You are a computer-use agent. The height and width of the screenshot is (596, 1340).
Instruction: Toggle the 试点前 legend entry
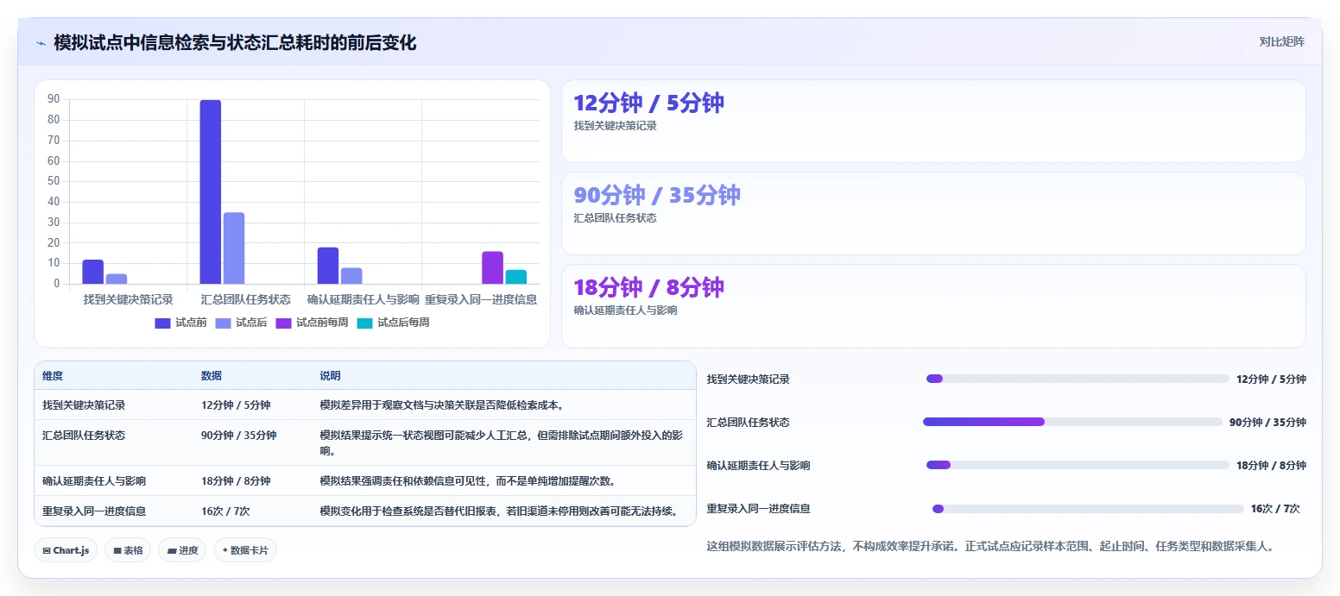coord(181,323)
